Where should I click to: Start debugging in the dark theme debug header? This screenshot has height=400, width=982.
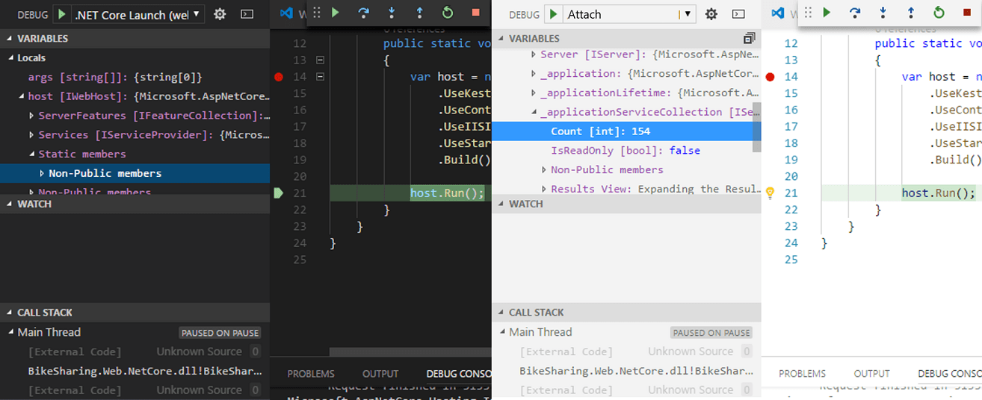tap(62, 13)
